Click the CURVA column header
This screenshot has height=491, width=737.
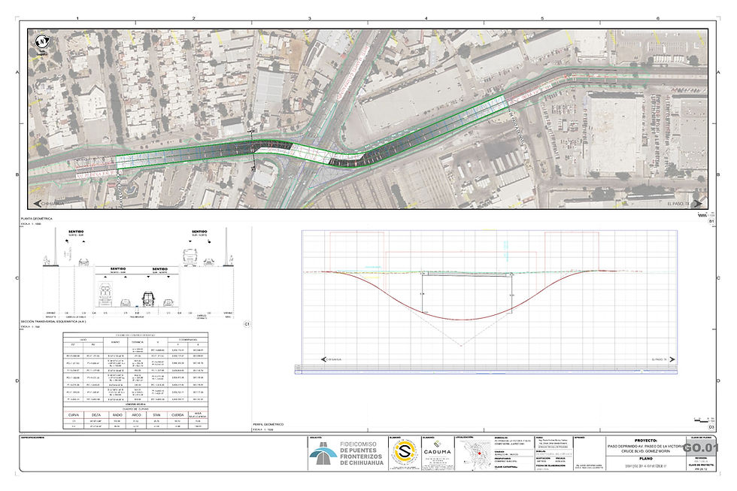click(x=74, y=415)
